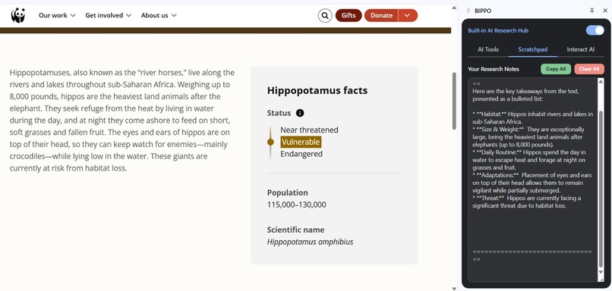Viewport: 612px width, 291px height.
Task: Click the Population label
Action: 287,192
